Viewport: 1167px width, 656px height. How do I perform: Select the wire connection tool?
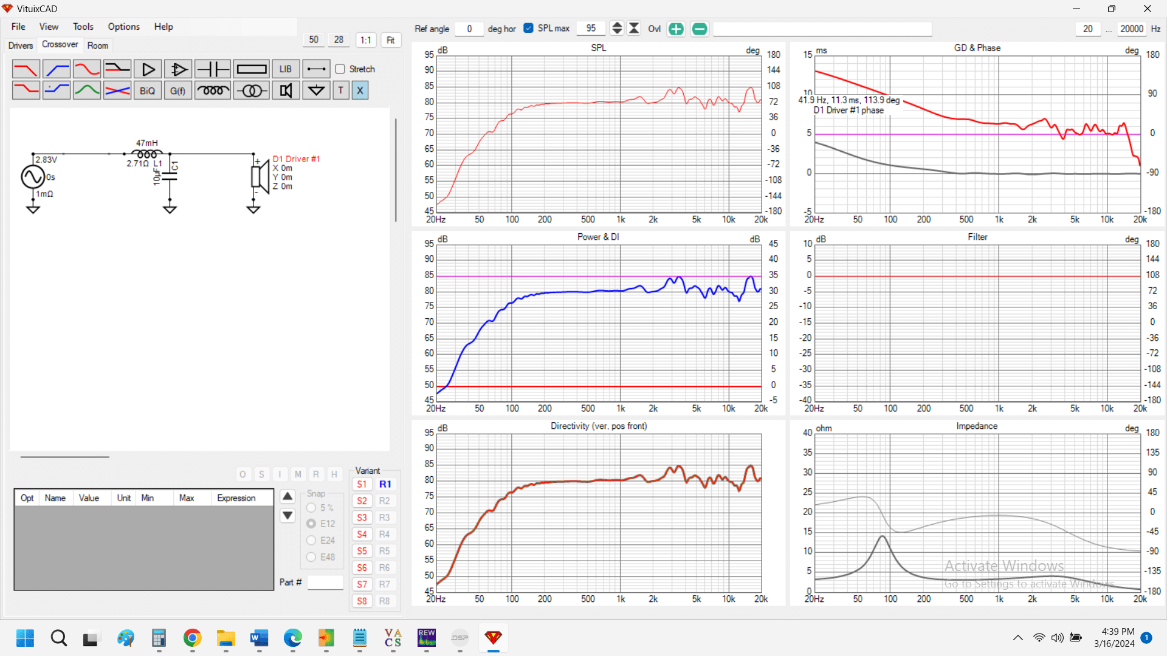pyautogui.click(x=316, y=69)
